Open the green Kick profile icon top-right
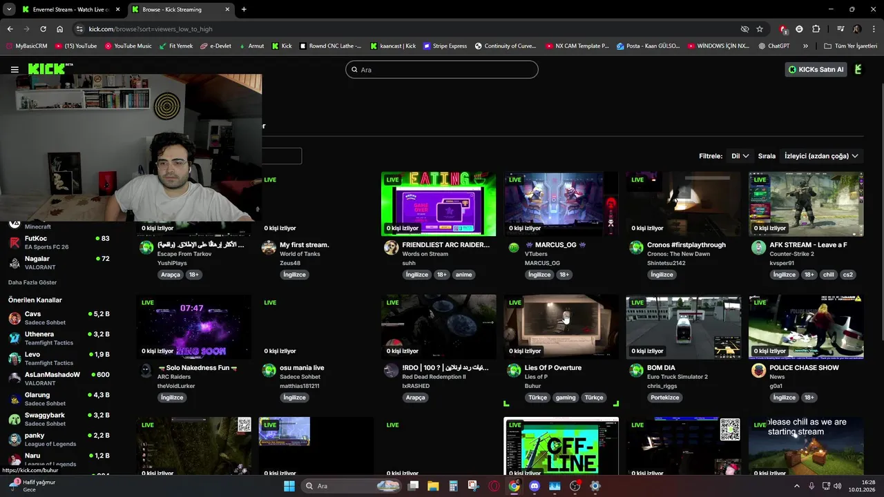This screenshot has width=884, height=497. point(858,69)
